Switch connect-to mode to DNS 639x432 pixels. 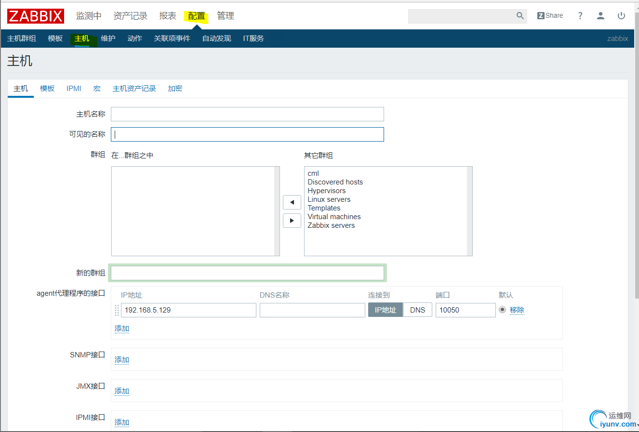coord(418,310)
